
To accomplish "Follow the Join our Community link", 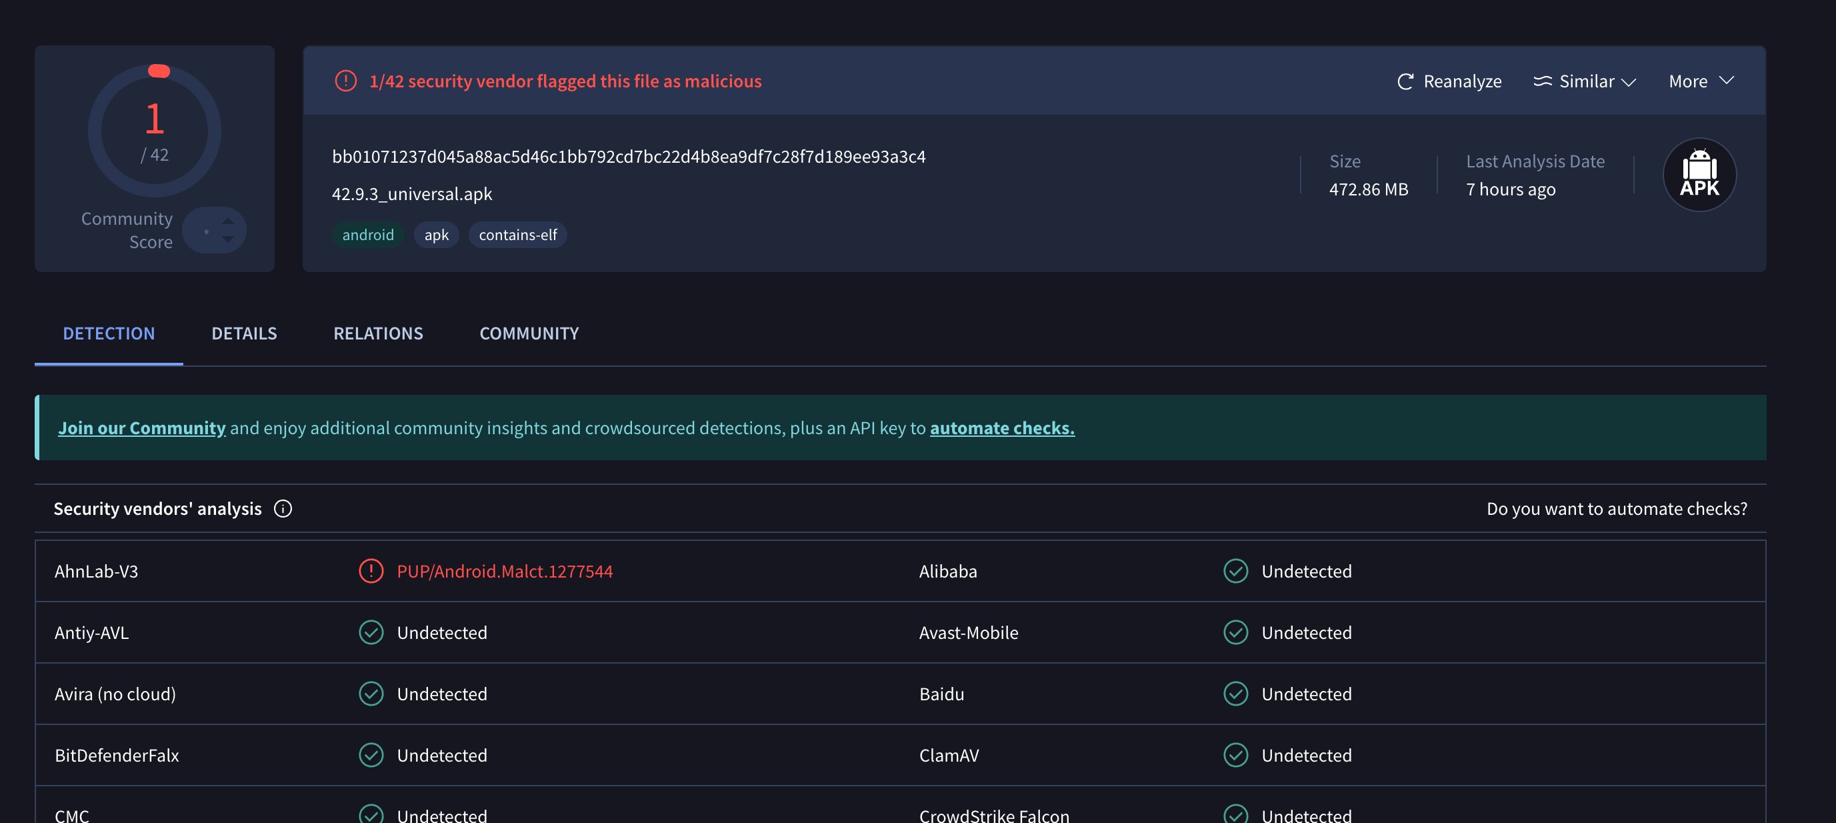I will pyautogui.click(x=142, y=428).
